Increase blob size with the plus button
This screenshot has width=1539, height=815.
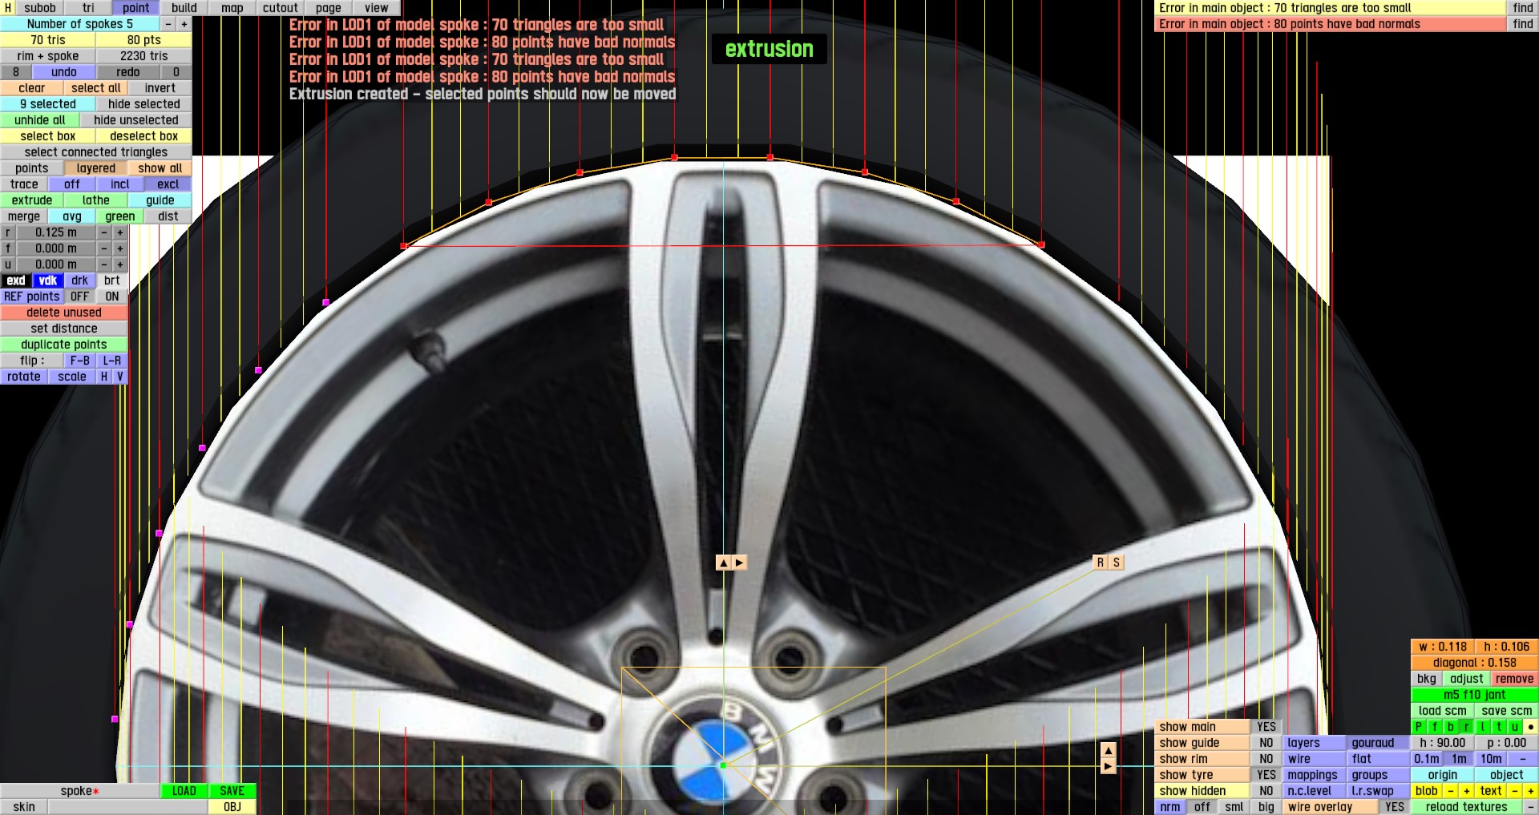[x=1467, y=791]
